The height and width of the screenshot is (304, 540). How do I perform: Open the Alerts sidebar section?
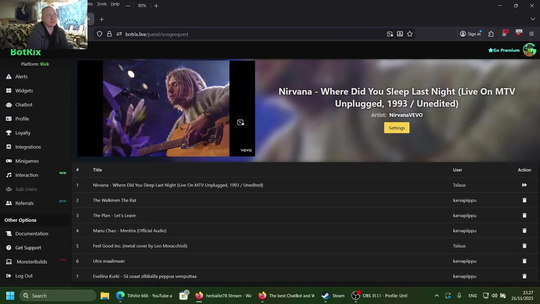tap(21, 76)
